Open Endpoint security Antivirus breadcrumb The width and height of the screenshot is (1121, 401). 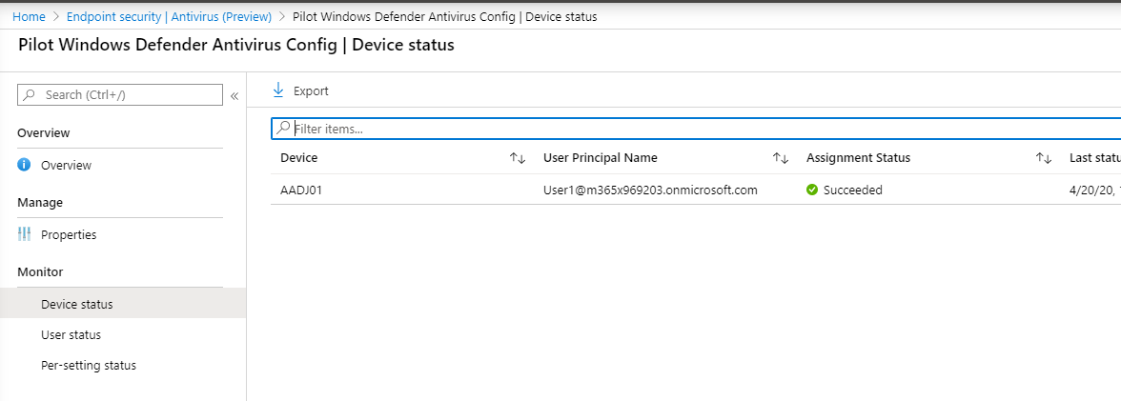(x=169, y=17)
